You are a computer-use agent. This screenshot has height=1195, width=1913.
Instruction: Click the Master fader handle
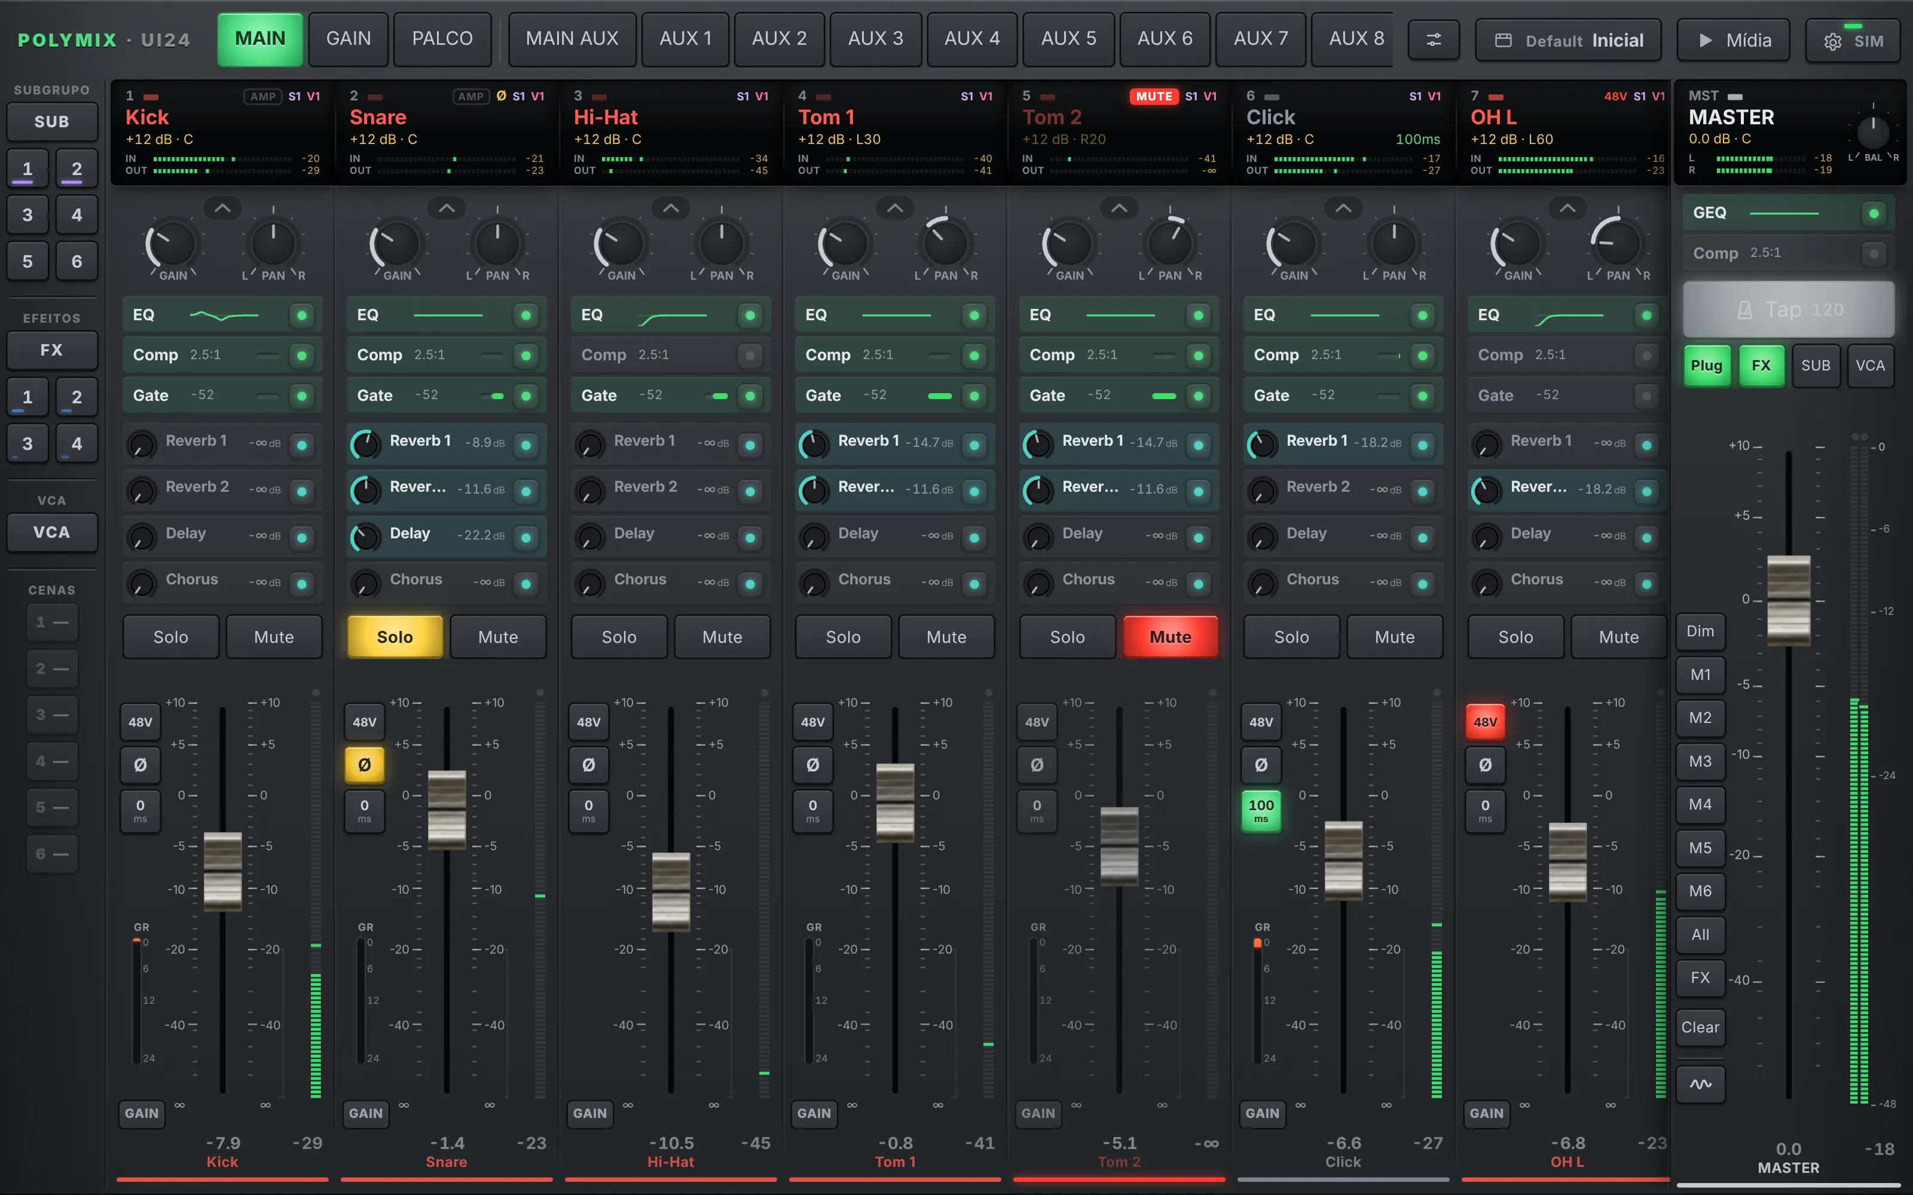point(1789,600)
